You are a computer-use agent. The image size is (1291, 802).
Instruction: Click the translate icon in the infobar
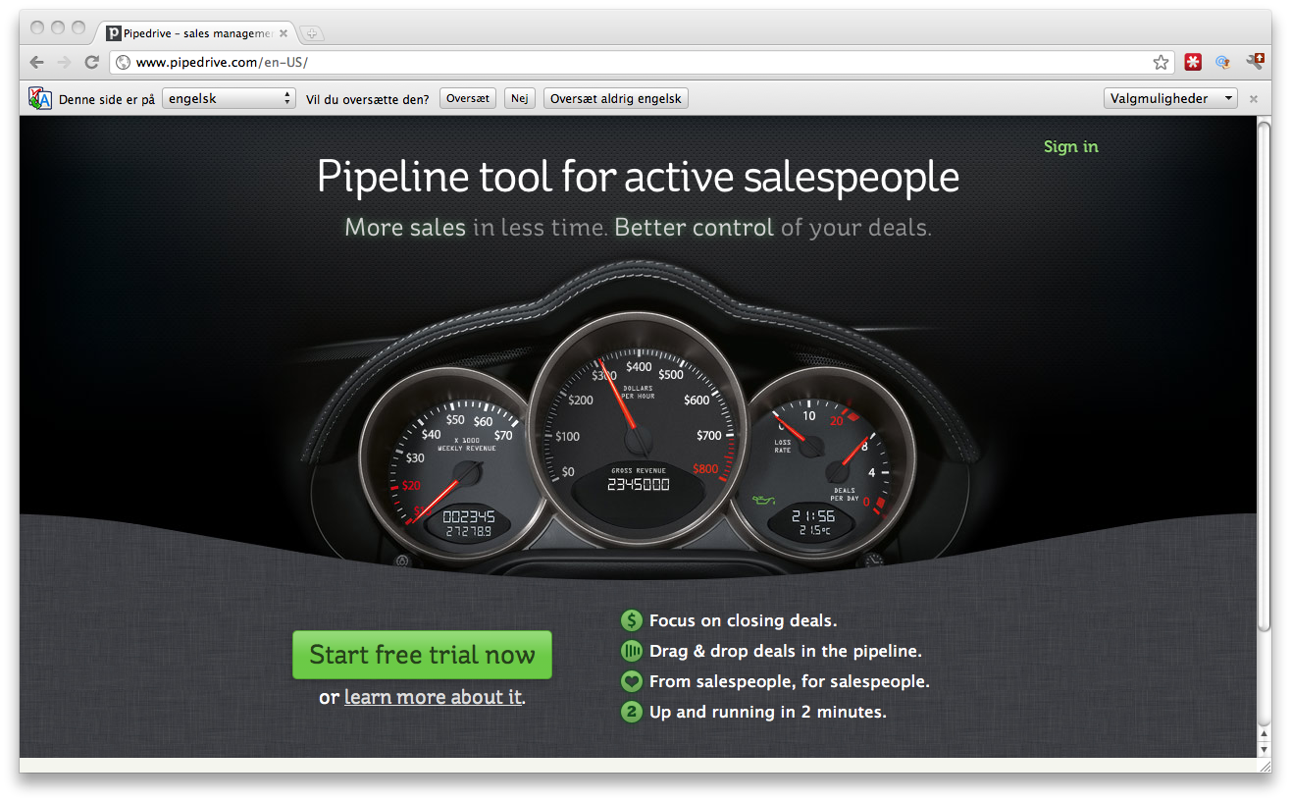(x=40, y=98)
